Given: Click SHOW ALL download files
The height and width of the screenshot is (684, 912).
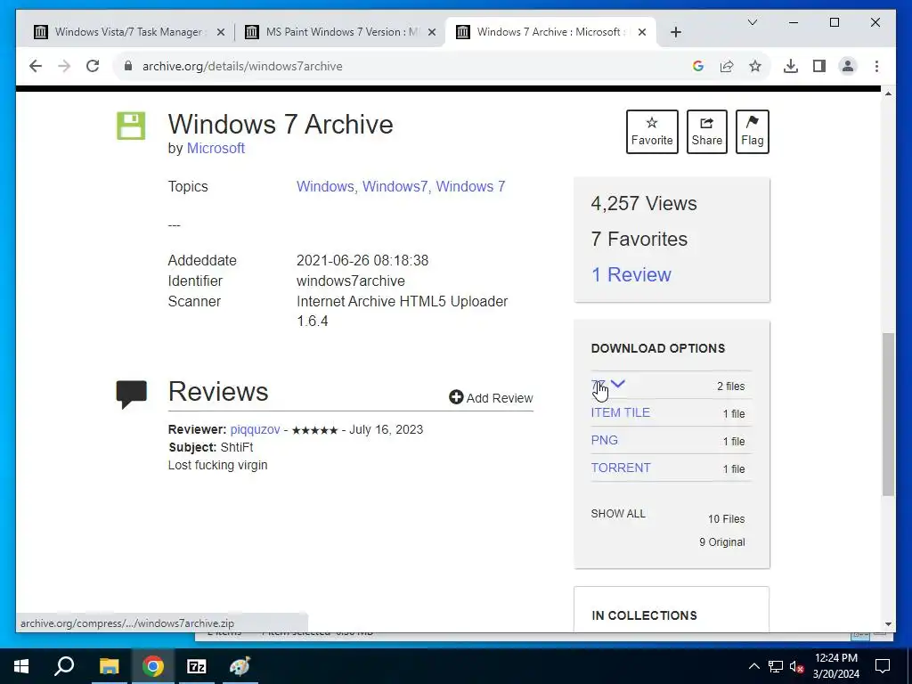Looking at the screenshot, I should (x=618, y=514).
